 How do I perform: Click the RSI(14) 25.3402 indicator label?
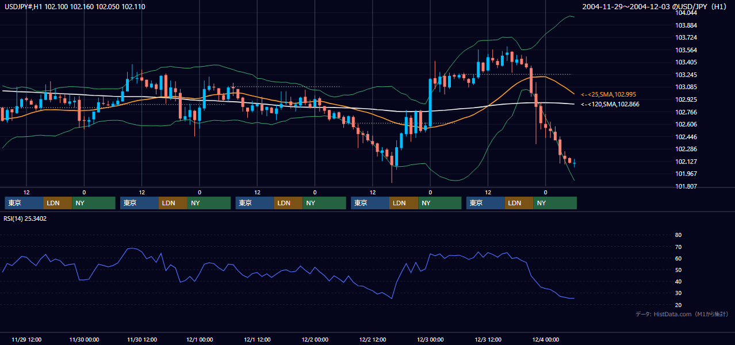(25, 218)
